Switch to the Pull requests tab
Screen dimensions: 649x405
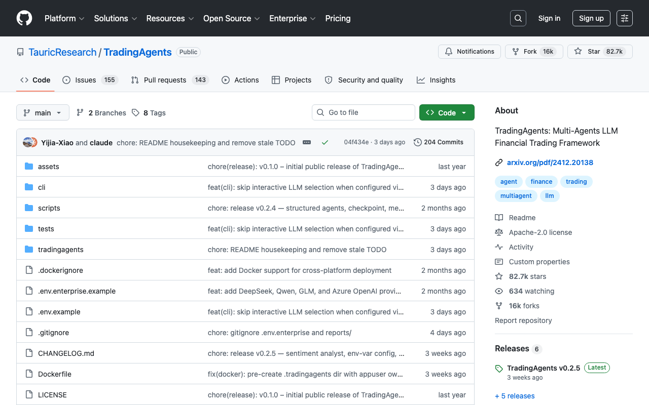(169, 80)
